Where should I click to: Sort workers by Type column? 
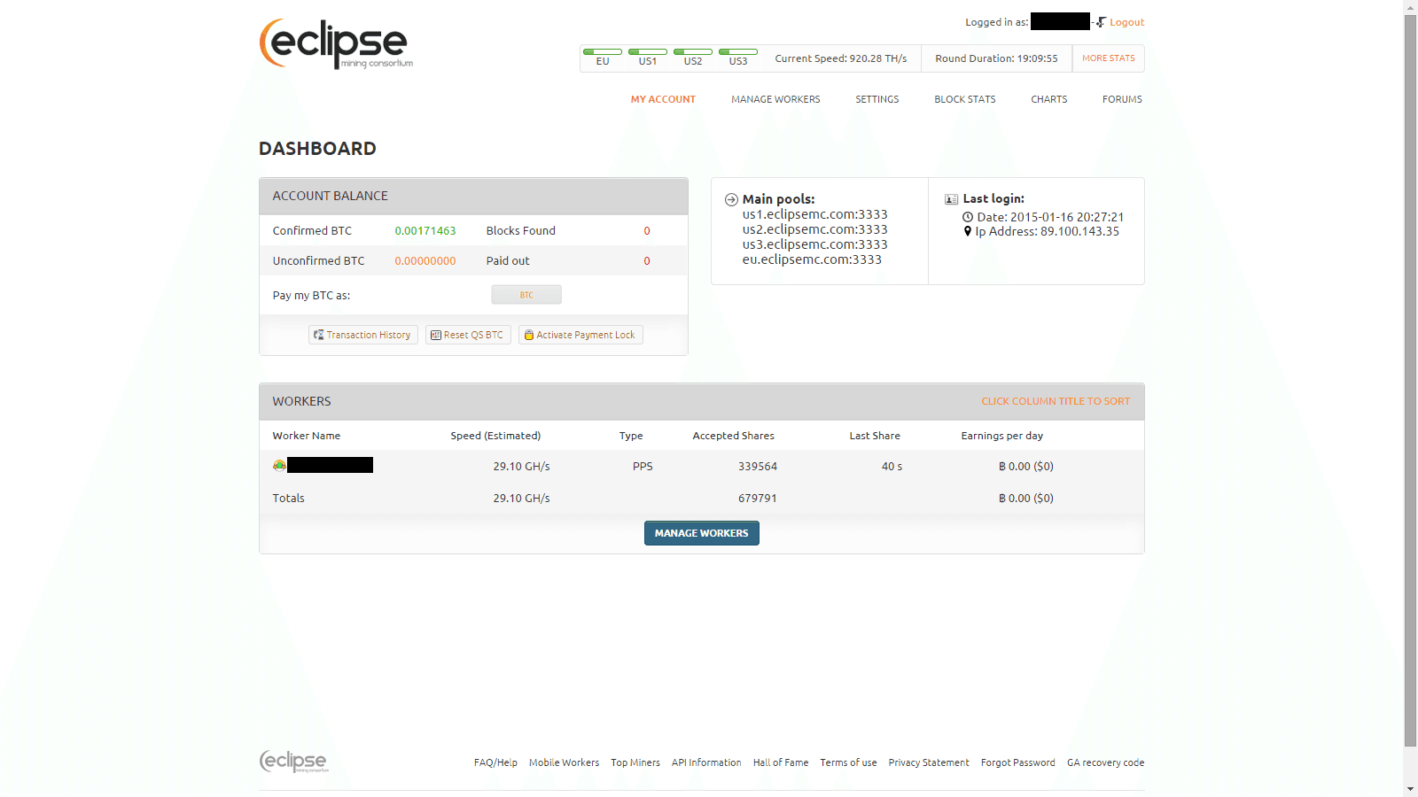click(x=631, y=436)
